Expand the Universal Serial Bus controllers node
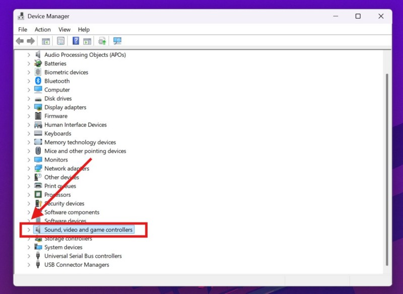Viewport: 403px width, 294px height. 29,256
